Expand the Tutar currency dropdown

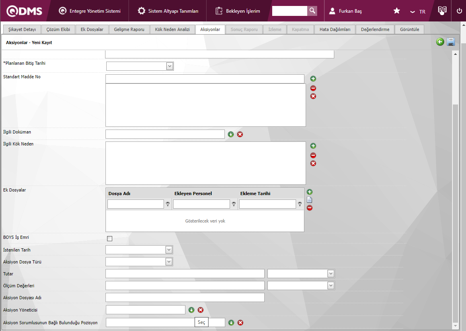point(330,273)
